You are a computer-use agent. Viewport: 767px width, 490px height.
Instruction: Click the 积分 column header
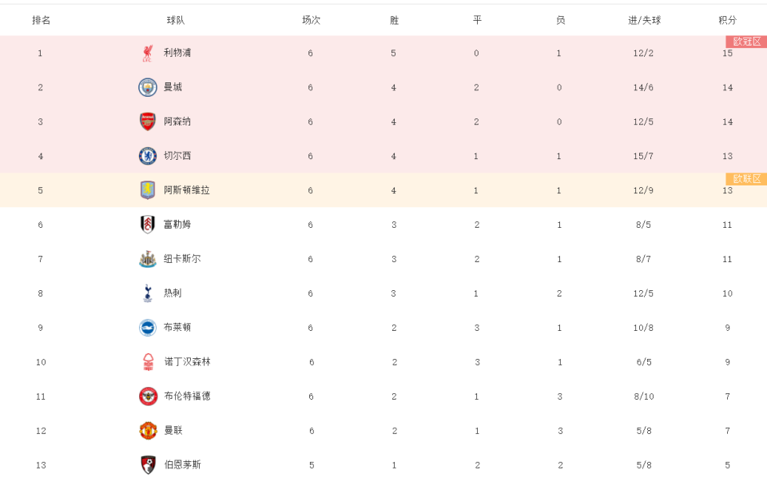[x=727, y=20]
